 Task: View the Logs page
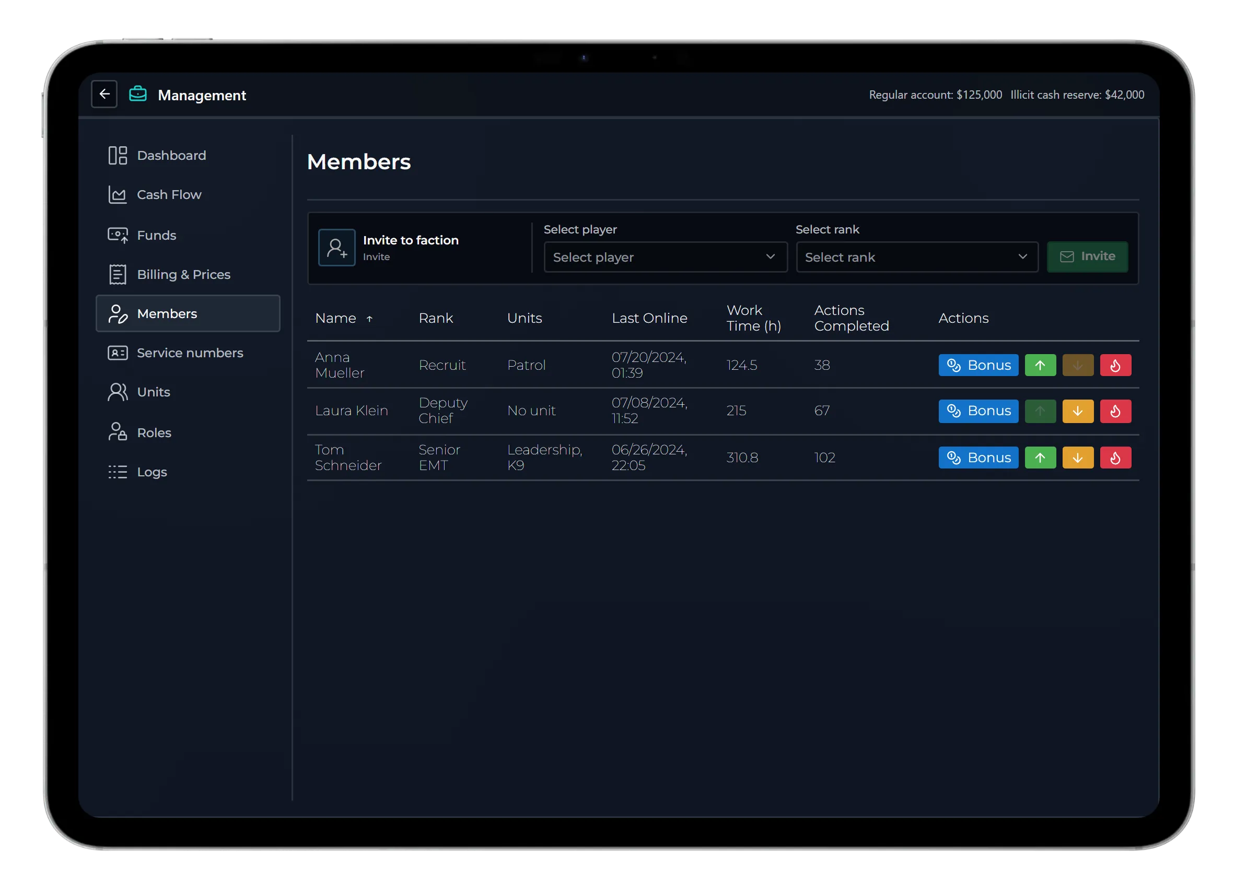coord(188,472)
